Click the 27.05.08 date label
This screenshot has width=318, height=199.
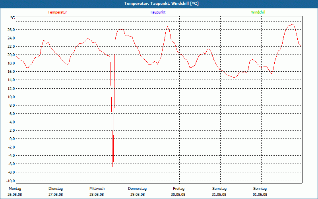[56, 195]
